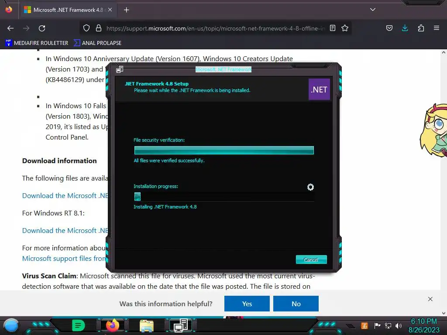
Task: Click 'All files were verified successfully' text
Action: click(169, 161)
